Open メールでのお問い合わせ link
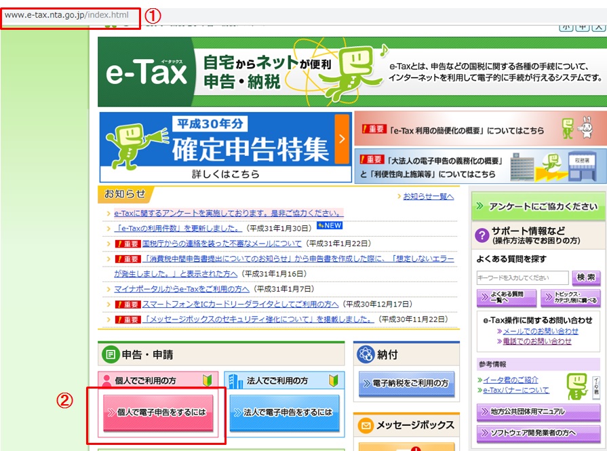Image resolution: width=607 pixels, height=451 pixels. pos(541,332)
